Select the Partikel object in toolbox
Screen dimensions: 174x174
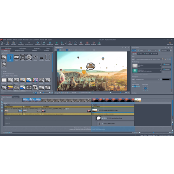35,57
